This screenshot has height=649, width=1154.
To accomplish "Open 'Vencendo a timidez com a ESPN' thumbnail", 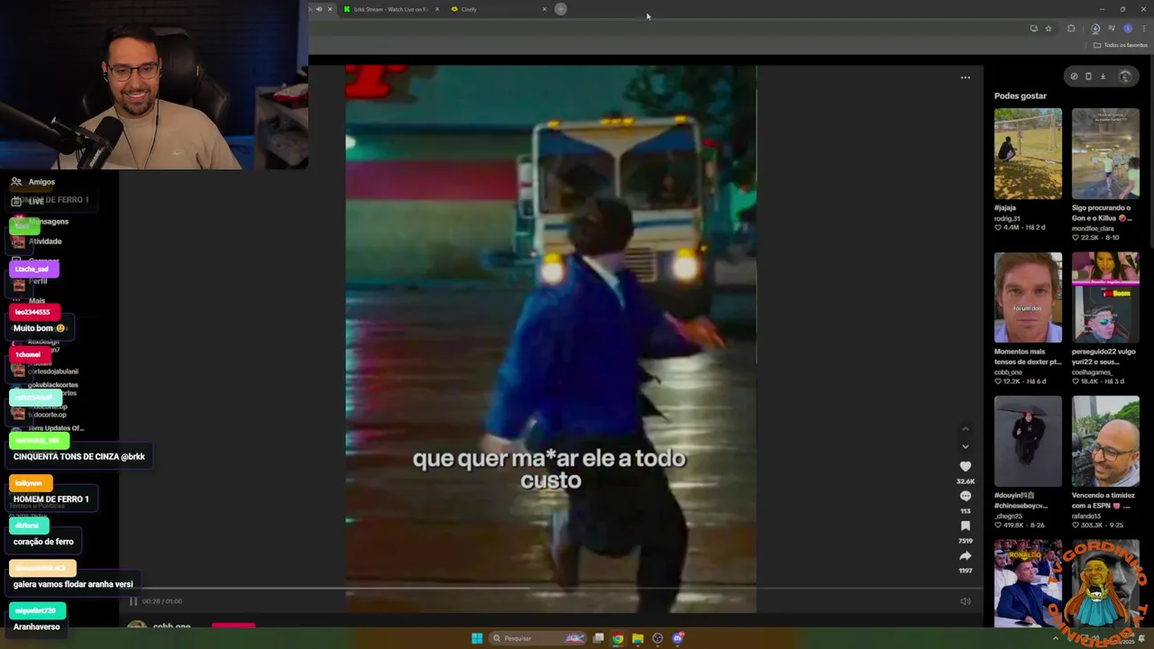I will 1105,442.
